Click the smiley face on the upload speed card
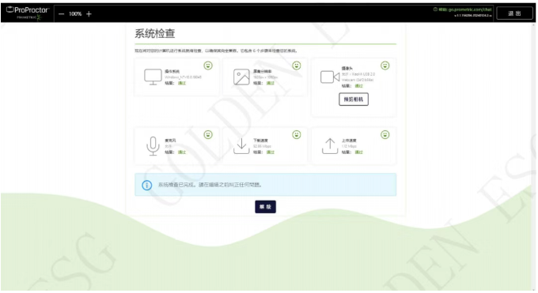The height and width of the screenshot is (293, 538). point(385,135)
